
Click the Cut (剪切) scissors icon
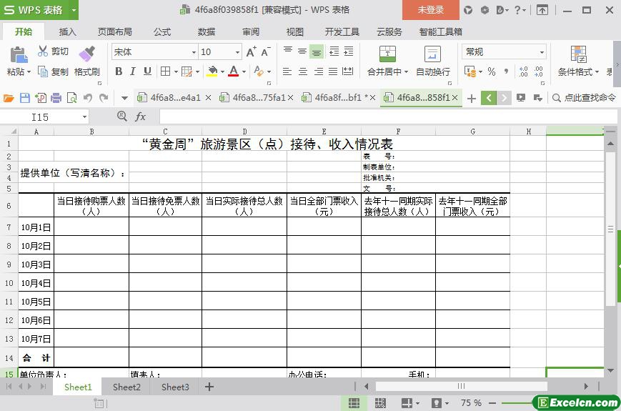pos(43,51)
